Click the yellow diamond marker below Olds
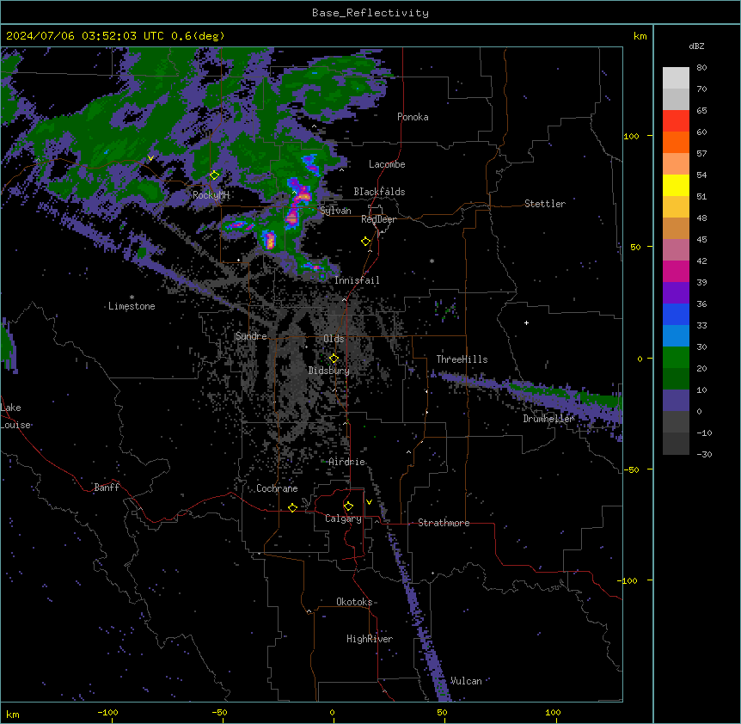 [334, 359]
